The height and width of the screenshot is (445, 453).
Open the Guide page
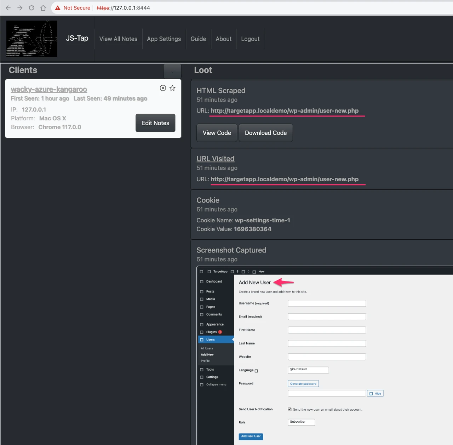[198, 39]
